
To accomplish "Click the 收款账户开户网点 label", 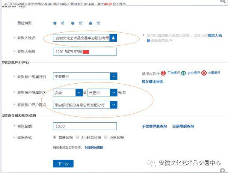I will pos(32,105).
